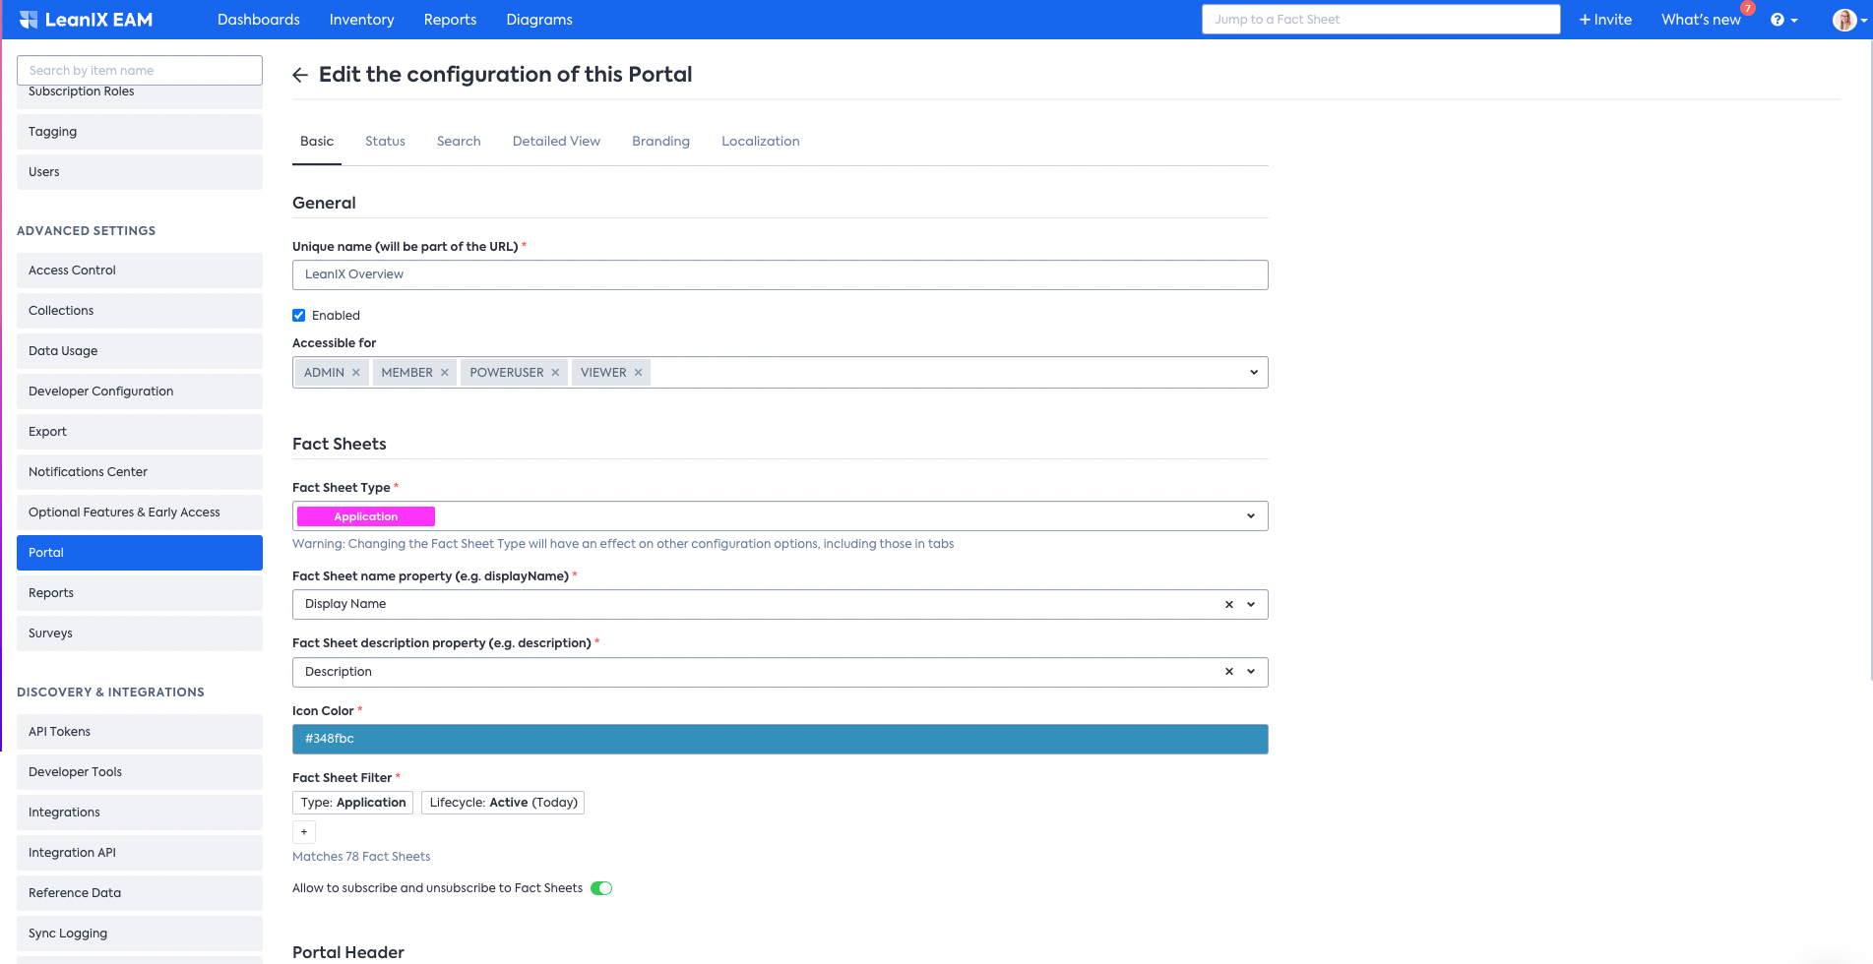
Task: Open Export settings
Action: [140, 432]
